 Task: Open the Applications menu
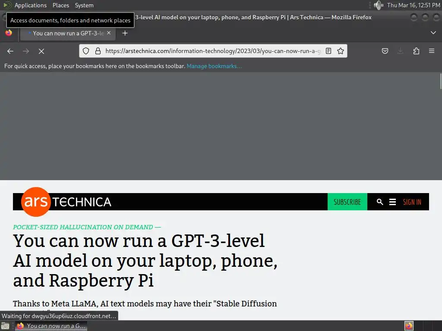click(31, 5)
